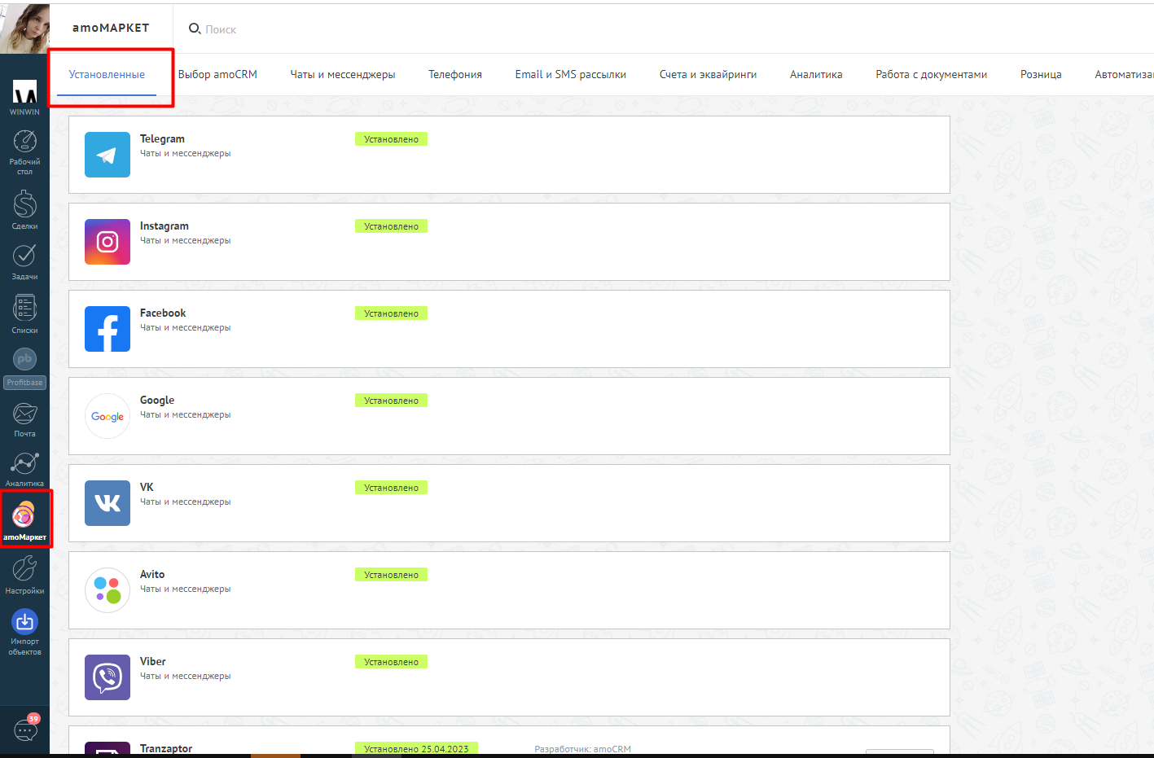Click Установлено badge on VK card
The width and height of the screenshot is (1154, 758).
point(391,488)
